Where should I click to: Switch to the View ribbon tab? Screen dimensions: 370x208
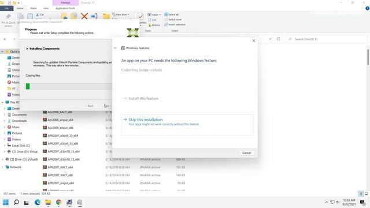point(46,8)
